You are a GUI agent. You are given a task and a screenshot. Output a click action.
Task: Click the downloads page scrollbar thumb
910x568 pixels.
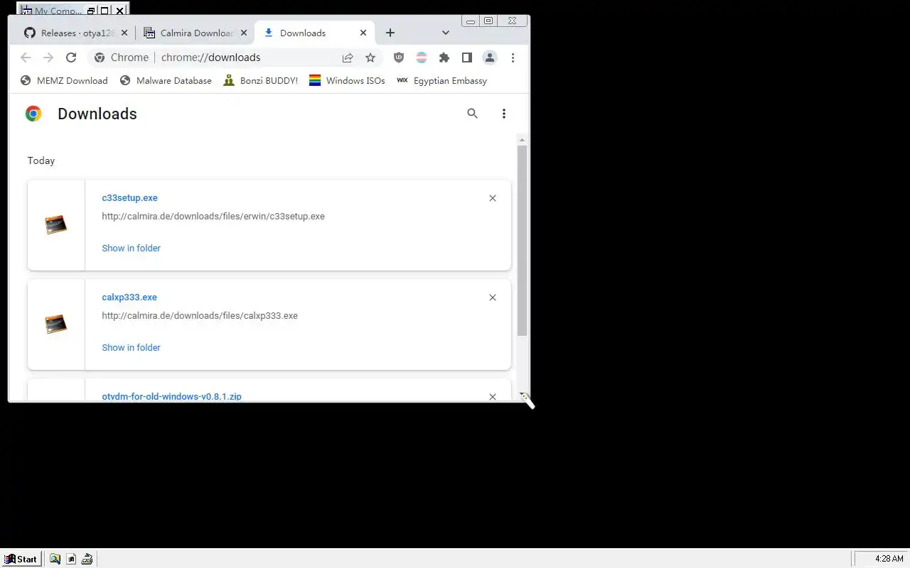click(522, 241)
